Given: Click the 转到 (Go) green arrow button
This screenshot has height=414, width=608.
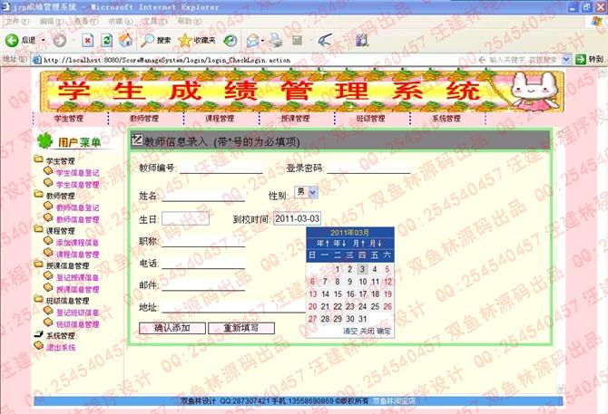Looking at the screenshot, I should pos(581,60).
